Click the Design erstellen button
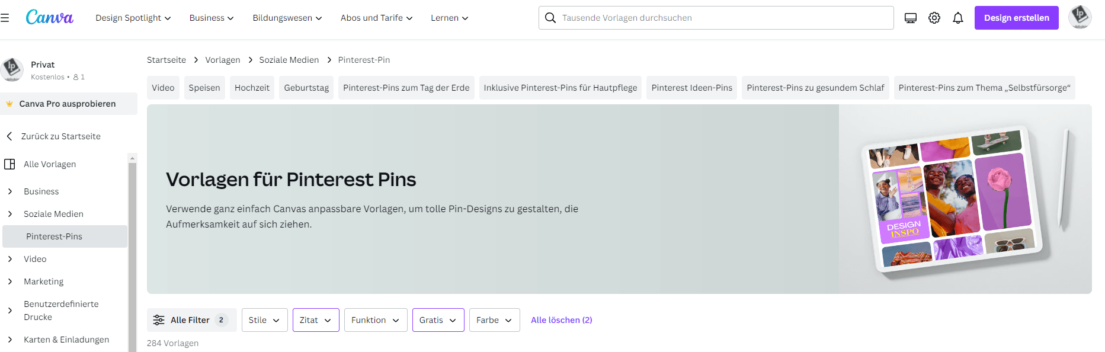 coord(1017,18)
